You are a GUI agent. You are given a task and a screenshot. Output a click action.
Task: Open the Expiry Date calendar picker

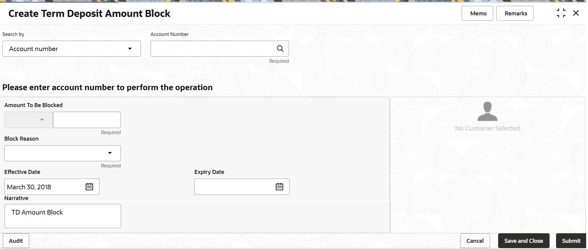(279, 187)
